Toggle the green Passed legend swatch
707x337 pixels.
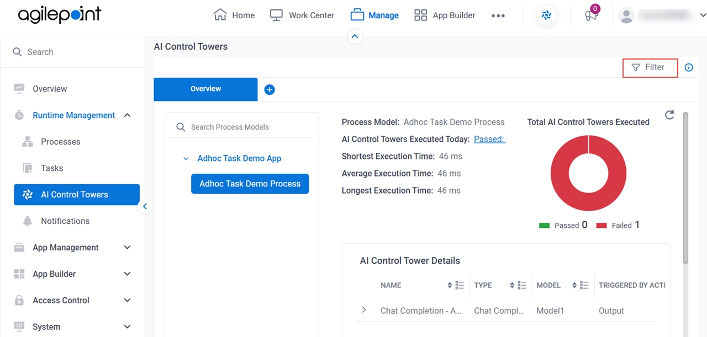pyautogui.click(x=544, y=226)
